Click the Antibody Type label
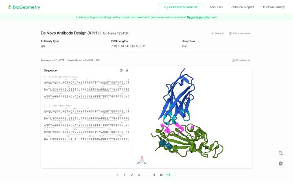Screen dimensions: 293x183 pyautogui.click(x=50, y=41)
